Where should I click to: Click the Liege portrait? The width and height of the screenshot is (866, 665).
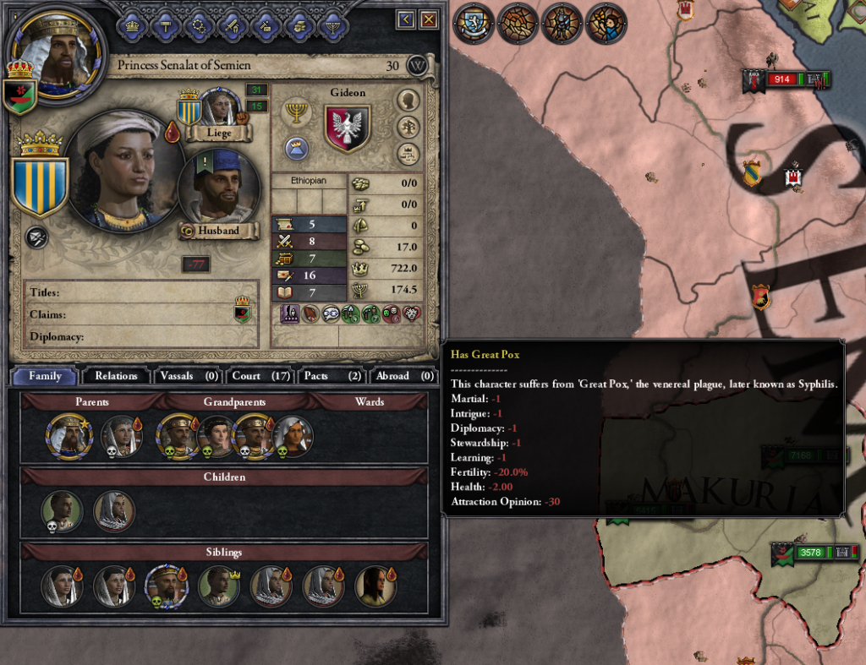(221, 107)
